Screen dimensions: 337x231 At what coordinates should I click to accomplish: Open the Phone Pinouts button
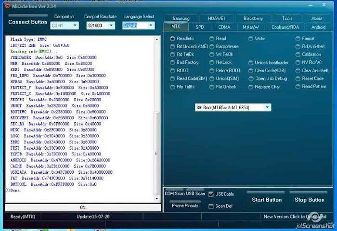(x=185, y=205)
